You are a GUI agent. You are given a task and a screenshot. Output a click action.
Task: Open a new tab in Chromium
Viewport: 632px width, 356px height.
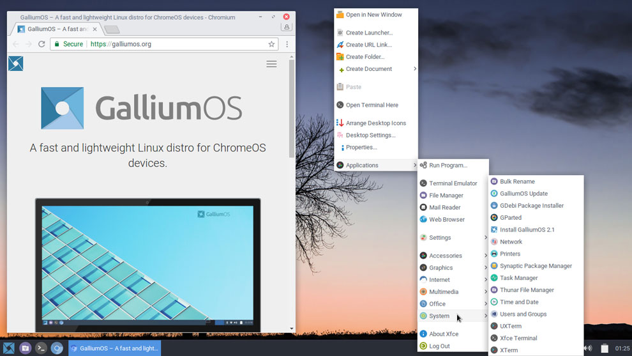click(112, 29)
